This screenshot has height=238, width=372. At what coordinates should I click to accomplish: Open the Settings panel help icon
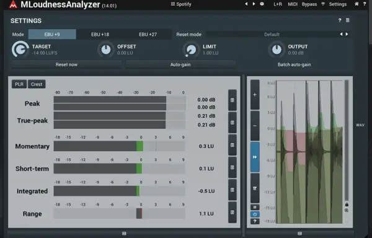point(340,20)
